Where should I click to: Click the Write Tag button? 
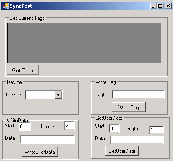(129, 108)
